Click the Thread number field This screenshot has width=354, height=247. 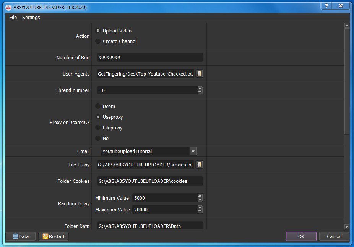tap(148, 90)
